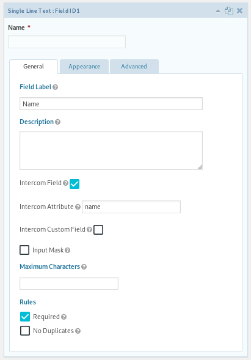The image size is (251, 360).
Task: Click the duplicate field icon in header
Action: (229, 11)
